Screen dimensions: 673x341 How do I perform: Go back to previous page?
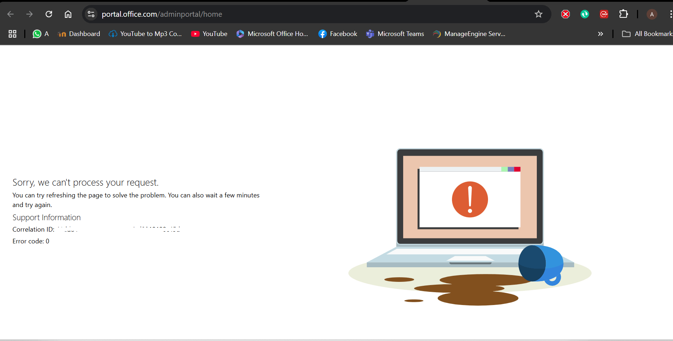(x=10, y=14)
